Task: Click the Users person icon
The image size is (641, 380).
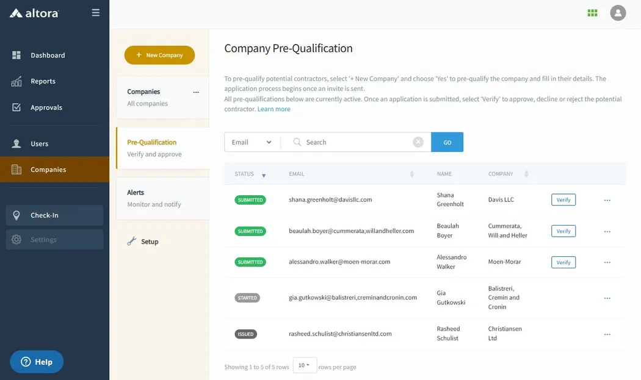Action: pos(16,144)
